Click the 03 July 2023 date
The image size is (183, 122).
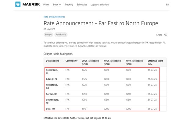coord(49,29)
